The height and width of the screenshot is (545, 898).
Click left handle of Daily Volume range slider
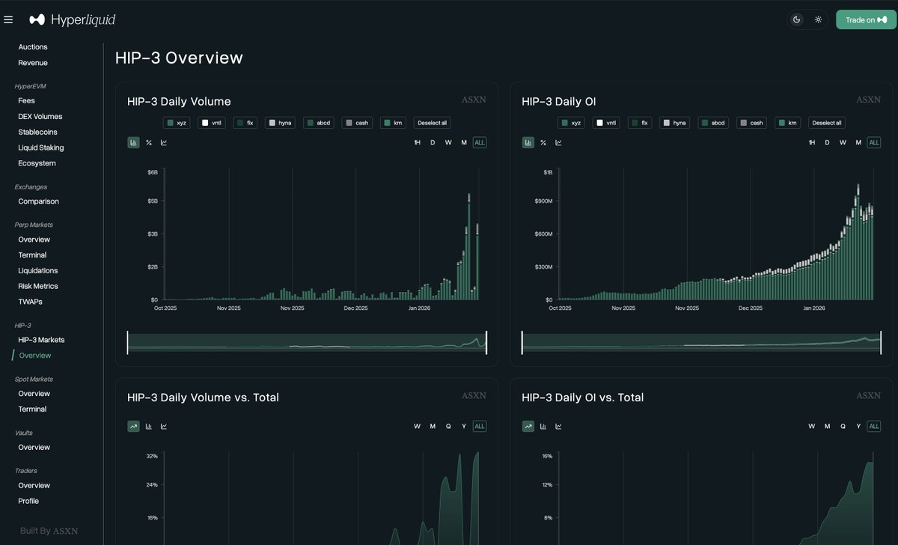[127, 342]
